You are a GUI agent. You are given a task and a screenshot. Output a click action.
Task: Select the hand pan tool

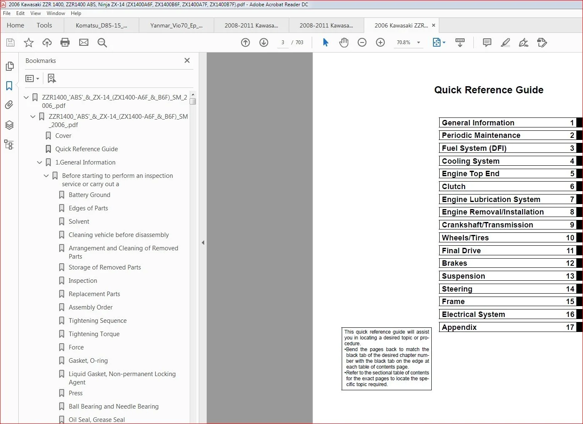[x=344, y=42]
